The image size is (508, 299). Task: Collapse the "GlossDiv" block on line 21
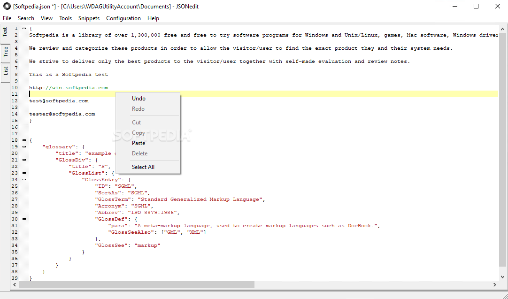(x=24, y=160)
